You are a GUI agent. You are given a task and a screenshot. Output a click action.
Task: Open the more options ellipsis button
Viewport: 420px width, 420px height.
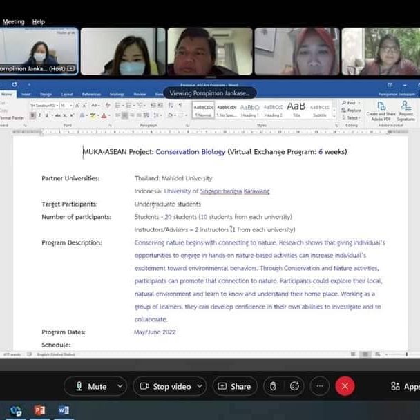tap(319, 386)
